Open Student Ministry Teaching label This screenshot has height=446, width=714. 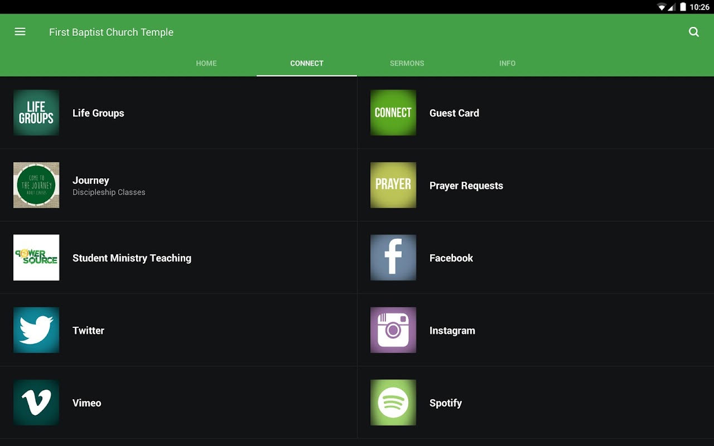pos(132,258)
